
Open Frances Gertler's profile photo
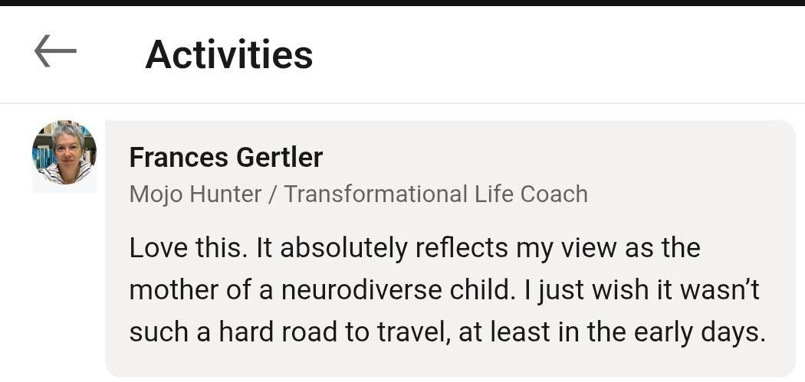coord(64,152)
